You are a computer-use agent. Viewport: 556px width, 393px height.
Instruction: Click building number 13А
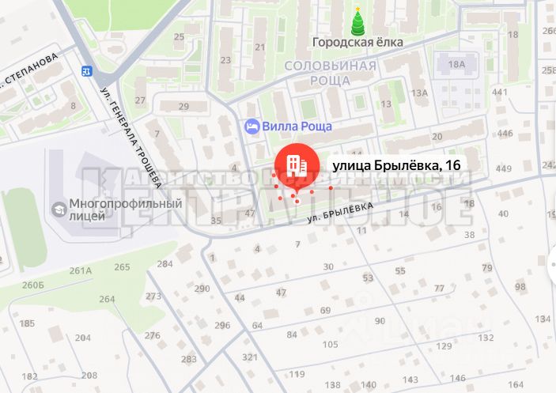[x=419, y=93]
